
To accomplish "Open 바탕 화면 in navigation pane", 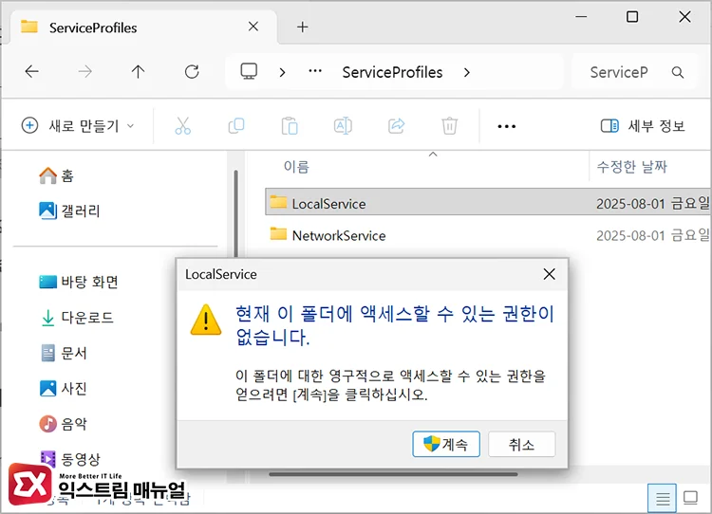I will click(79, 282).
